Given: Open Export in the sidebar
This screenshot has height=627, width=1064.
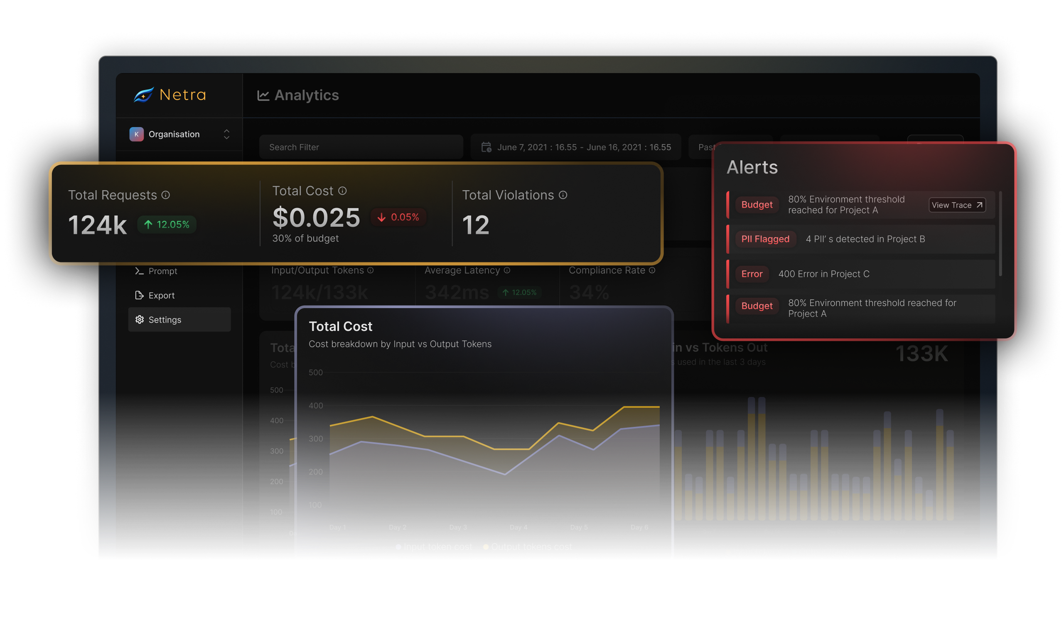Looking at the screenshot, I should tap(179, 295).
